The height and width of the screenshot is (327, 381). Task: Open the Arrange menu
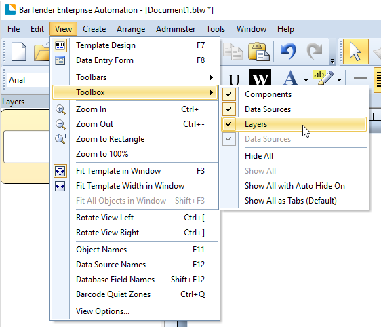click(131, 29)
